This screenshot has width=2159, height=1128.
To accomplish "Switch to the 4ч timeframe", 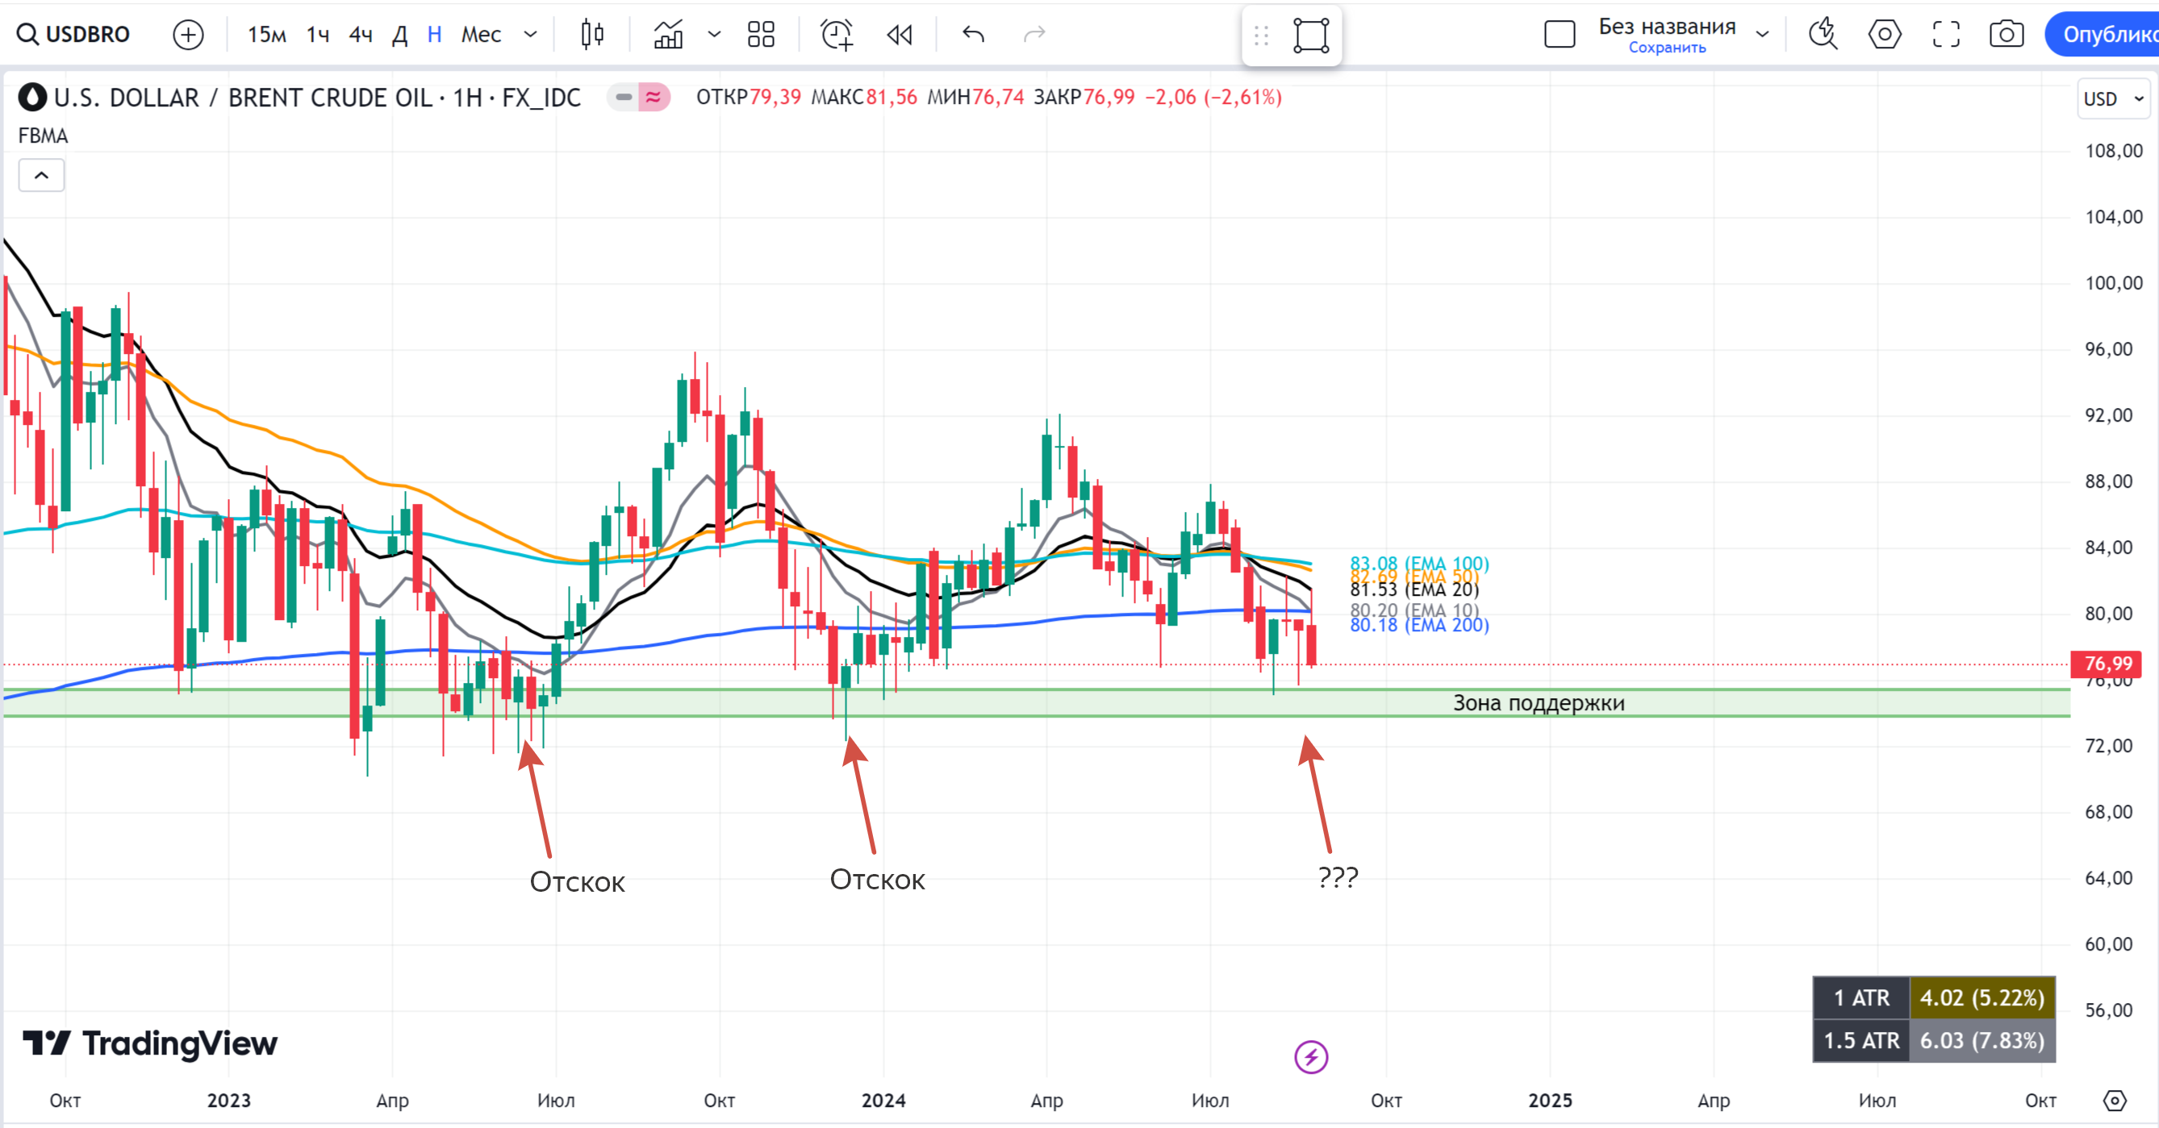I will tap(361, 35).
